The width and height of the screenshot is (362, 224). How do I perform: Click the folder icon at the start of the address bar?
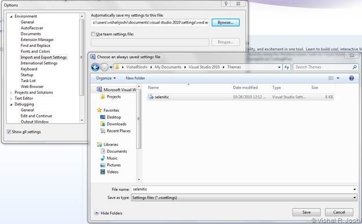pyautogui.click(x=117, y=67)
